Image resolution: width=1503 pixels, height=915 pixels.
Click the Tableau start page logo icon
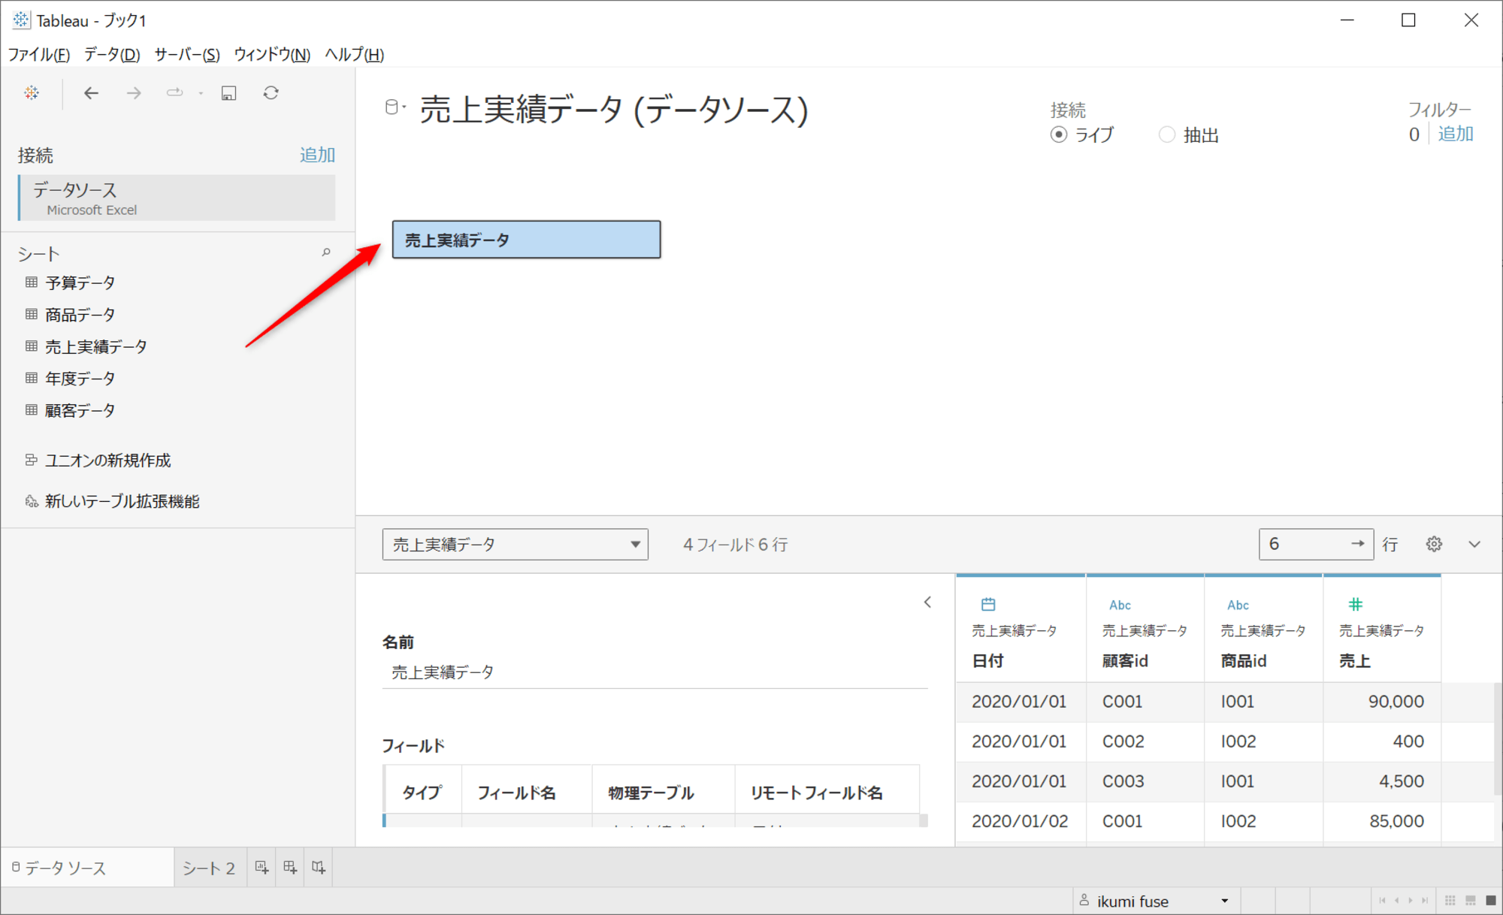click(x=32, y=92)
